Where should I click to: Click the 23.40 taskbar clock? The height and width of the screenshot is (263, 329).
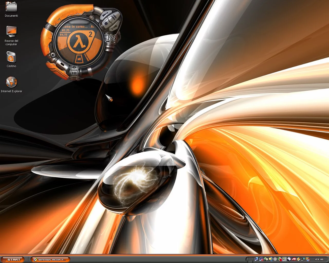pos(319,259)
